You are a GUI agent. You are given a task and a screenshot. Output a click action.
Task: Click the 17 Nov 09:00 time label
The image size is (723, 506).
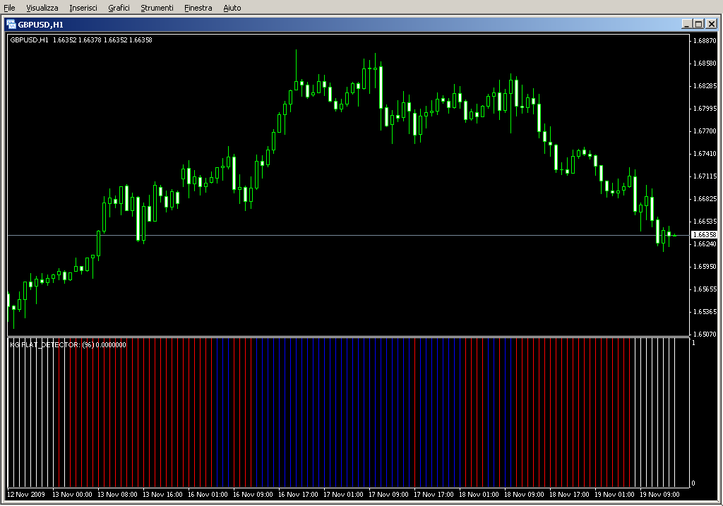(x=388, y=495)
